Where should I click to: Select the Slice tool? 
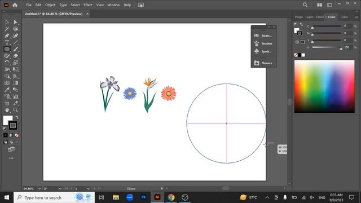15,103
